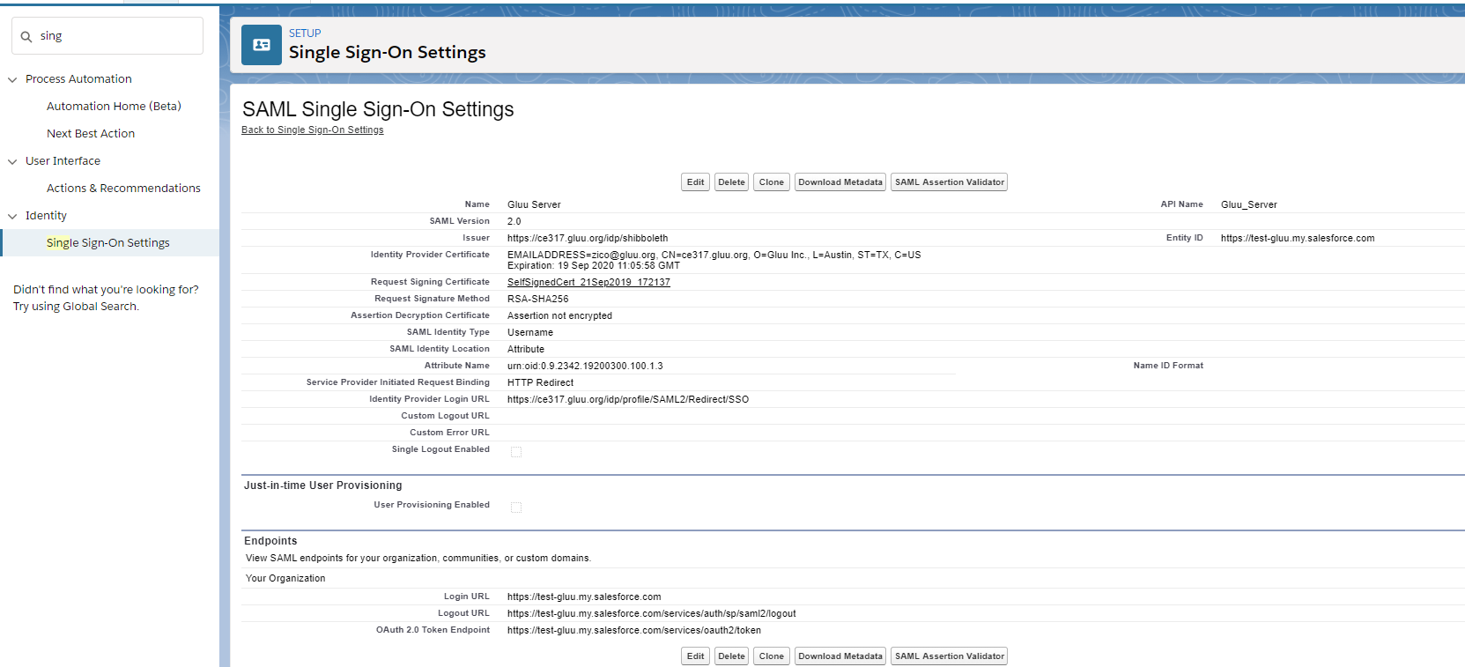
Task: Open Actions & Recommendations item
Action: point(123,189)
